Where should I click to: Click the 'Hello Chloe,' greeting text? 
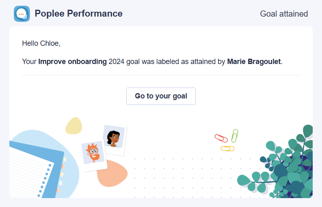[41, 43]
